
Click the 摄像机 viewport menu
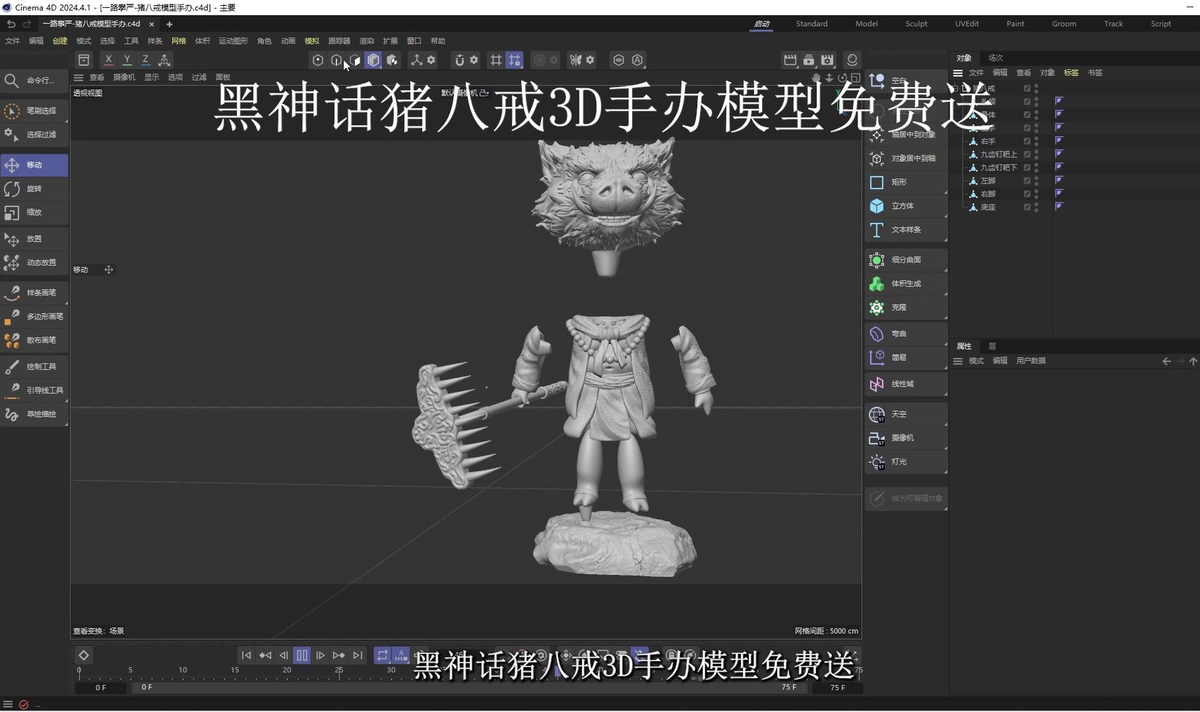click(124, 77)
